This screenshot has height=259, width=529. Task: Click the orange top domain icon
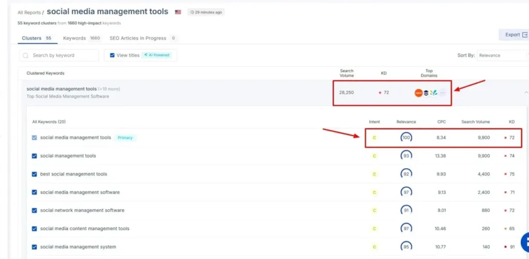click(418, 93)
